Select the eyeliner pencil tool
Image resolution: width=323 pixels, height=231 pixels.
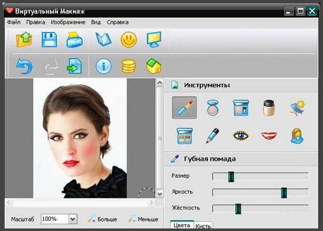[x=212, y=136]
